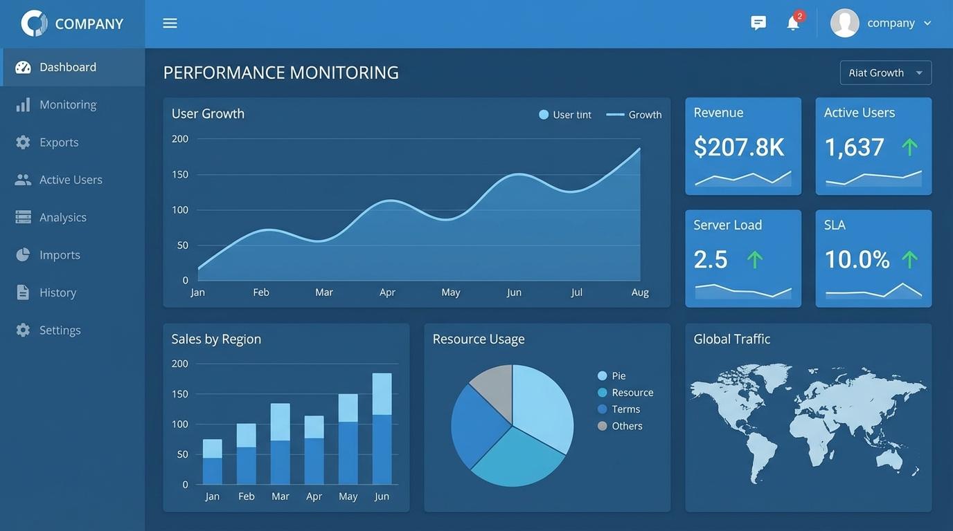
Task: Click the hamburger menu icon
Action: (x=170, y=24)
